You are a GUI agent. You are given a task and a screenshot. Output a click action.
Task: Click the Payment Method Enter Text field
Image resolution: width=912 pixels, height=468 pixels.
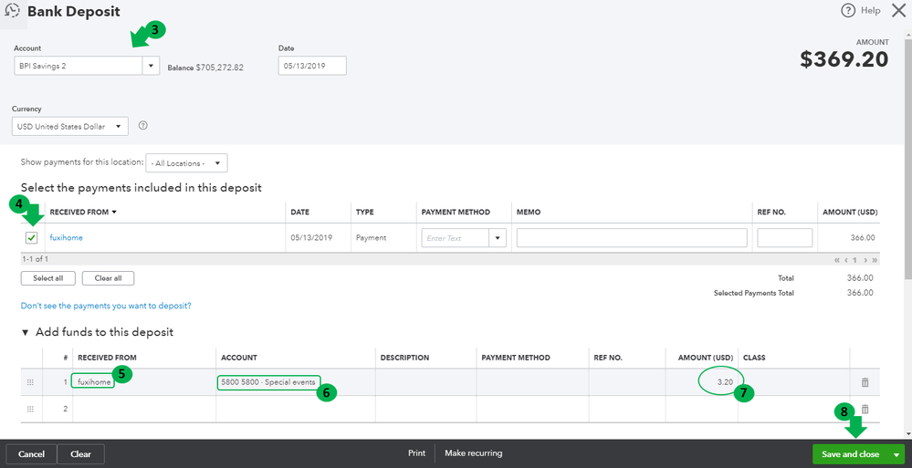click(456, 238)
